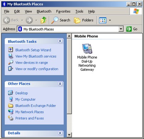Click the Other Places header title
Screen dimensions: 144x139
tap(19, 84)
